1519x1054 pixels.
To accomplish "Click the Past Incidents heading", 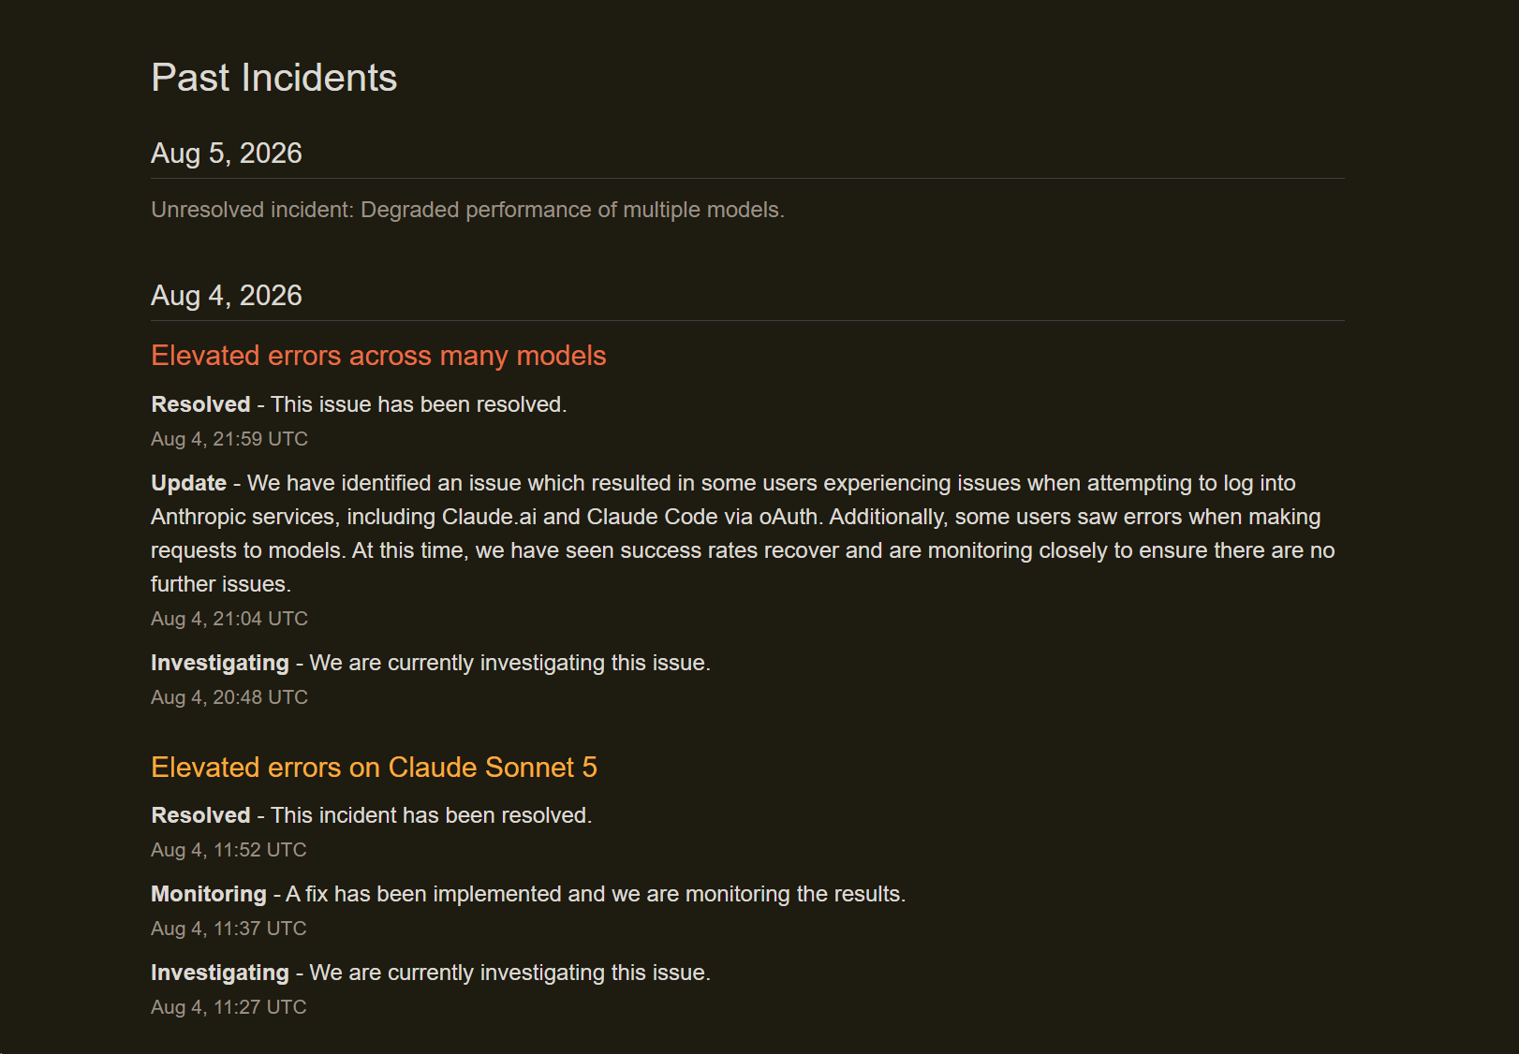I will tap(274, 78).
